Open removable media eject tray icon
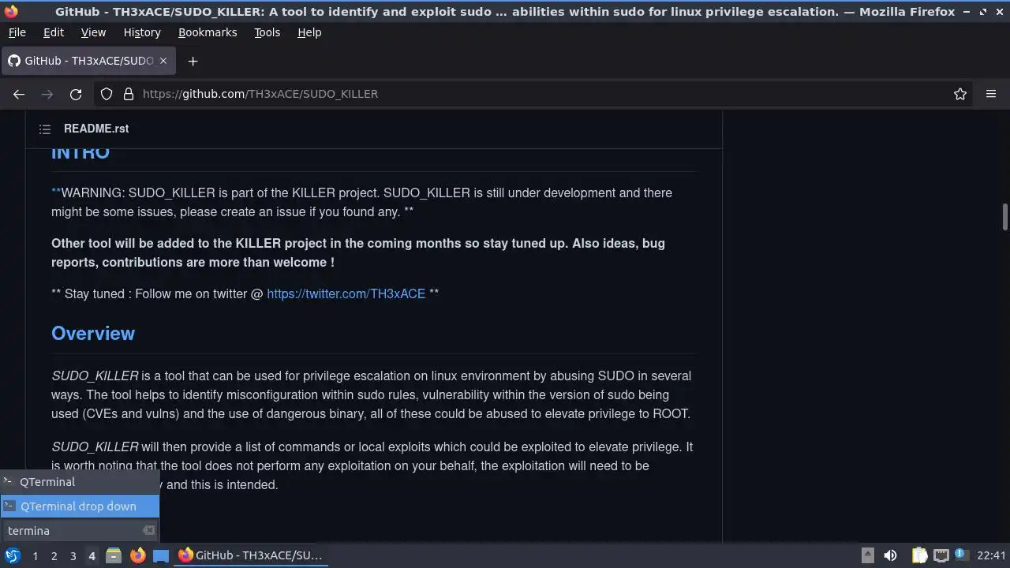The width and height of the screenshot is (1010, 568). (867, 555)
